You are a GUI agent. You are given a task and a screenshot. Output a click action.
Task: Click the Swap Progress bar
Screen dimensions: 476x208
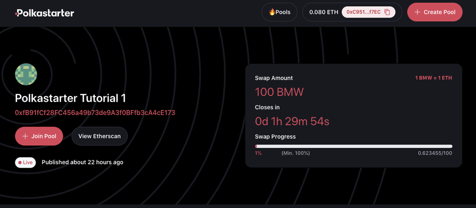pyautogui.click(x=354, y=146)
